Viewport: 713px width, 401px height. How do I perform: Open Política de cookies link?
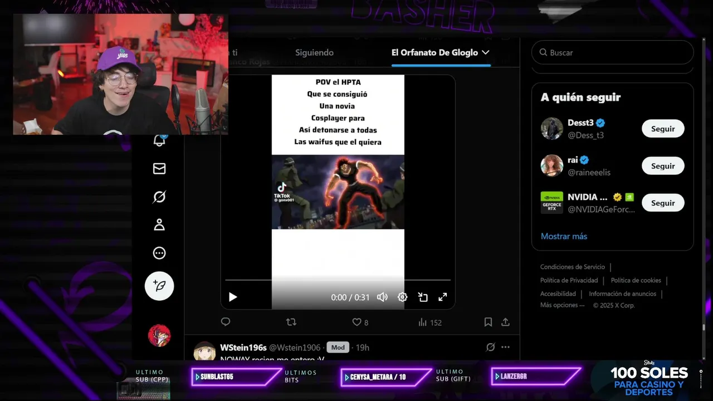pos(636,280)
